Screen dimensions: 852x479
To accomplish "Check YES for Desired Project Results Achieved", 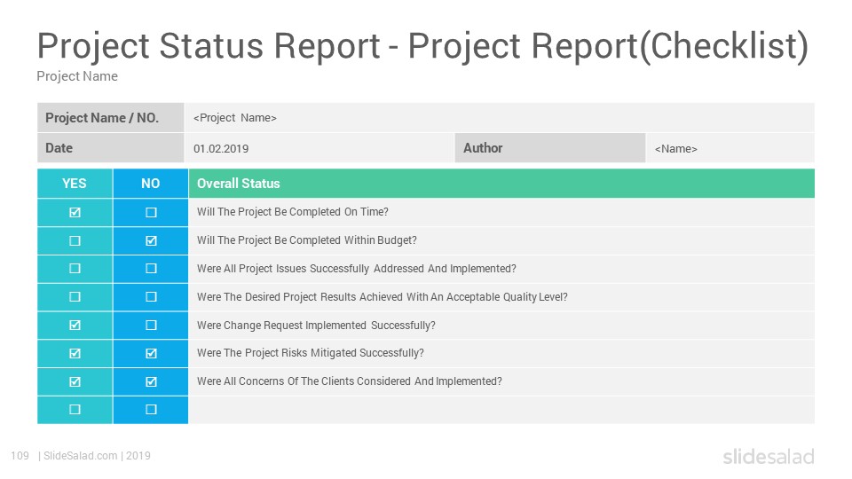I will click(75, 297).
